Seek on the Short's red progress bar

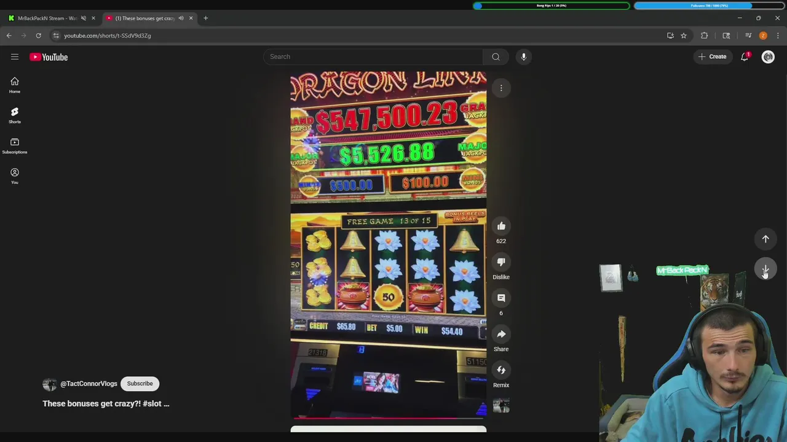[389, 419]
